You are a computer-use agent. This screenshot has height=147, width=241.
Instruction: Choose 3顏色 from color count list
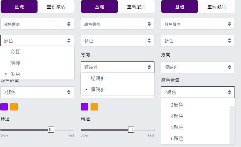[195, 105]
